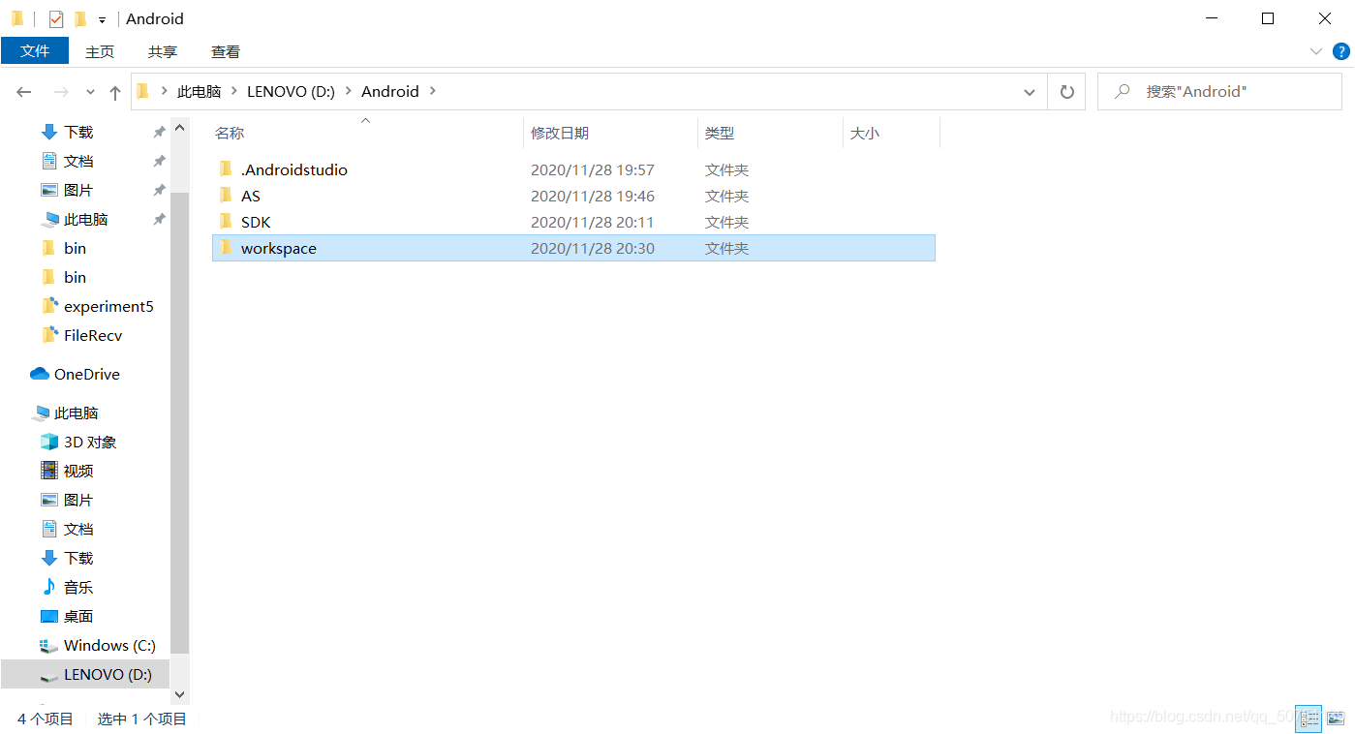This screenshot has height=734, width=1355.
Task: Open Help with the blue question icon
Action: (x=1341, y=51)
